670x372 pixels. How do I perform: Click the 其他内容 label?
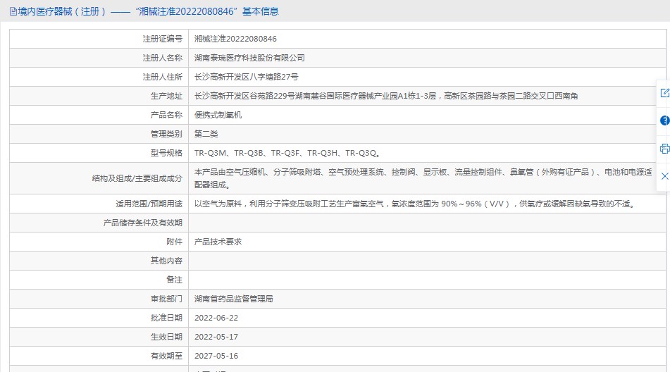(166, 261)
